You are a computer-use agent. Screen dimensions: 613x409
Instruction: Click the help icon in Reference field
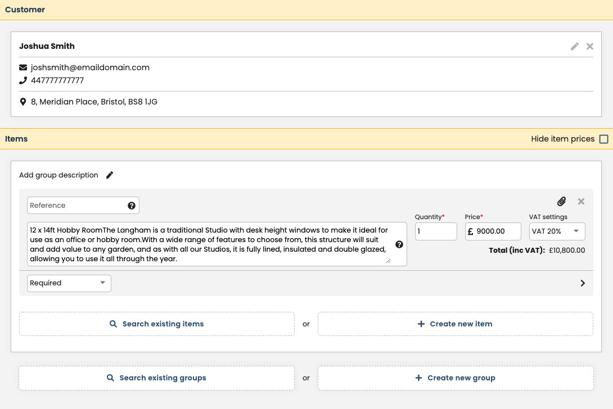[x=132, y=206]
